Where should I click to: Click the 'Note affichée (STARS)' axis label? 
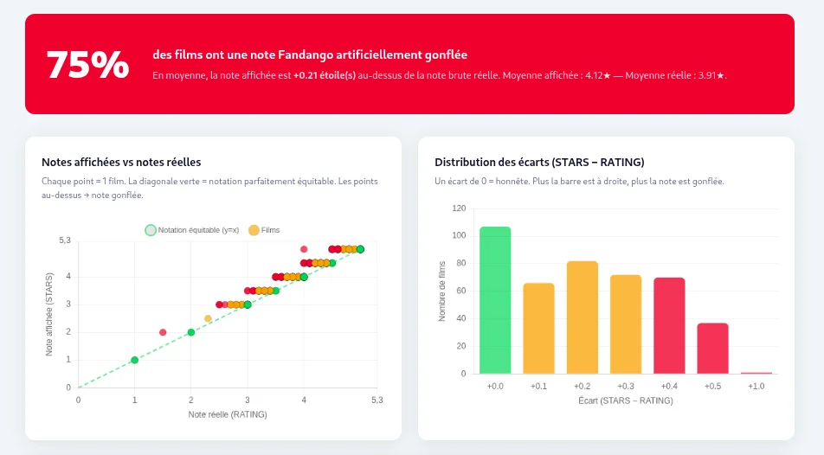49,314
